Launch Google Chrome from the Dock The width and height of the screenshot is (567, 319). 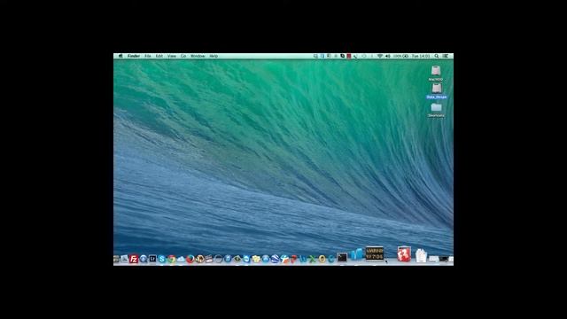tap(172, 260)
